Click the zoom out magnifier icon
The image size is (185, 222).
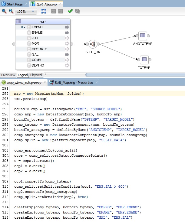point(11,11)
